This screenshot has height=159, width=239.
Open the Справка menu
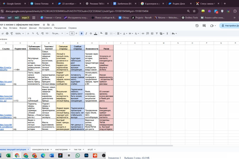pyautogui.click(x=72, y=28)
